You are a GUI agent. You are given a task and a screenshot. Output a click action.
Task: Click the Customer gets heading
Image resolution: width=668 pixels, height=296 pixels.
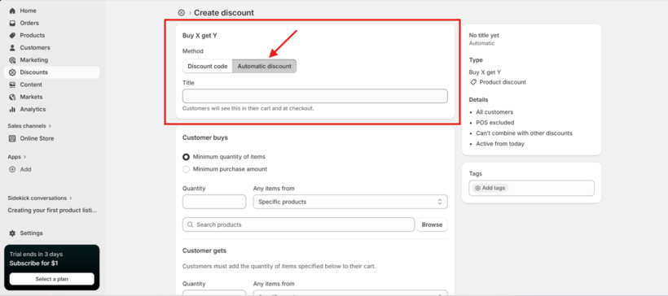click(204, 250)
